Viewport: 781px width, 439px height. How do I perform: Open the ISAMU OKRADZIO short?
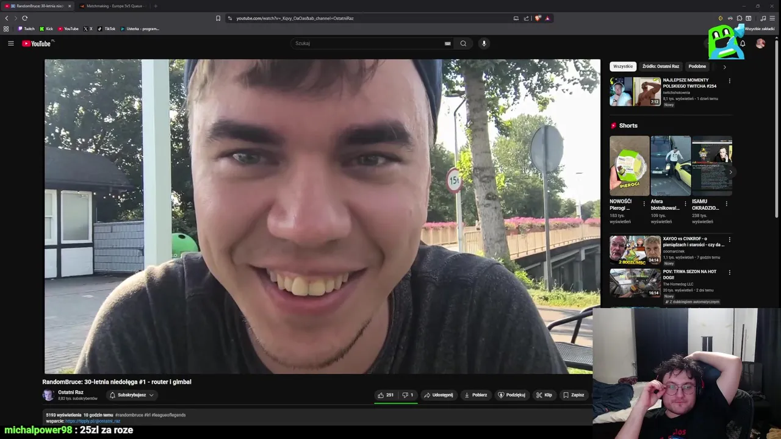712,165
